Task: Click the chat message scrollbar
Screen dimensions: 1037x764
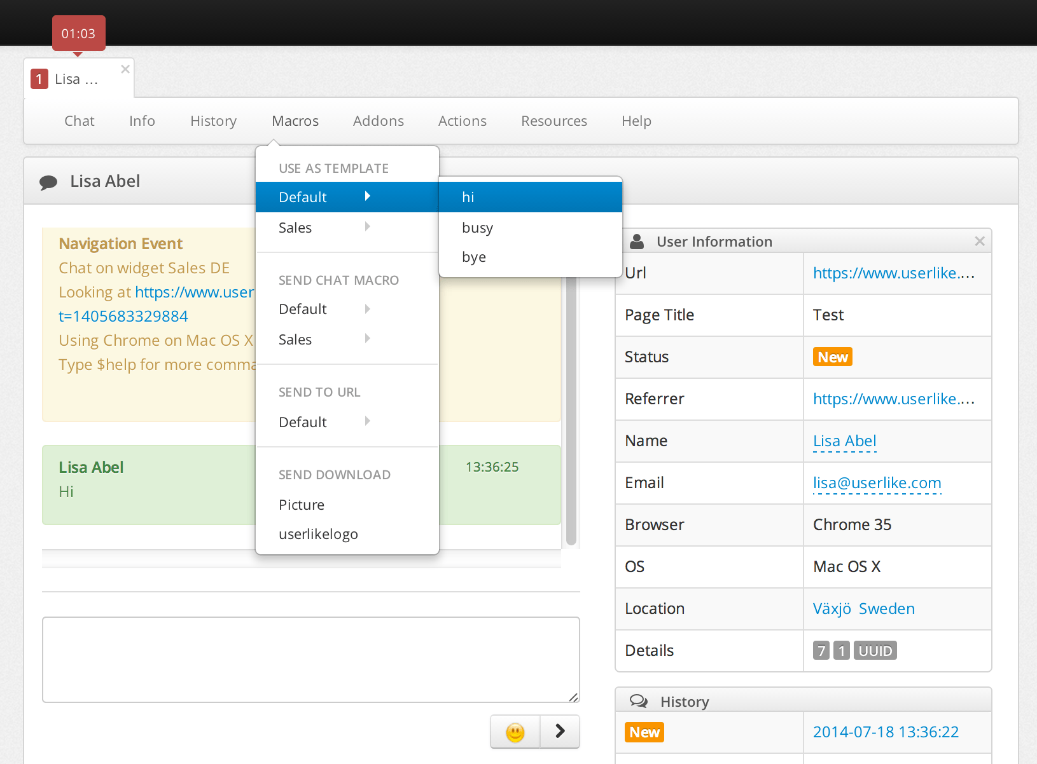Action: point(571,413)
